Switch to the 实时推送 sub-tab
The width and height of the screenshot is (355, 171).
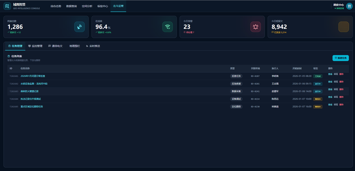[93, 46]
